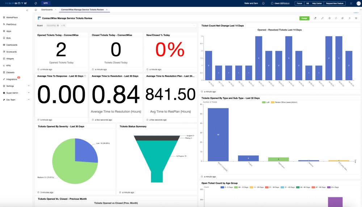
Task: Refresh the dashboard with the reload icon
Action: pos(336,18)
